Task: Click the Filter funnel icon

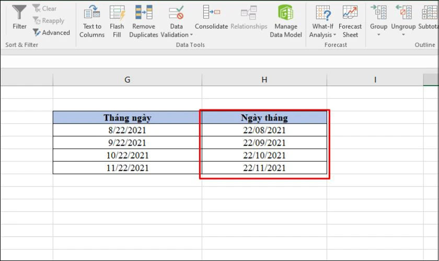Action: pos(19,13)
